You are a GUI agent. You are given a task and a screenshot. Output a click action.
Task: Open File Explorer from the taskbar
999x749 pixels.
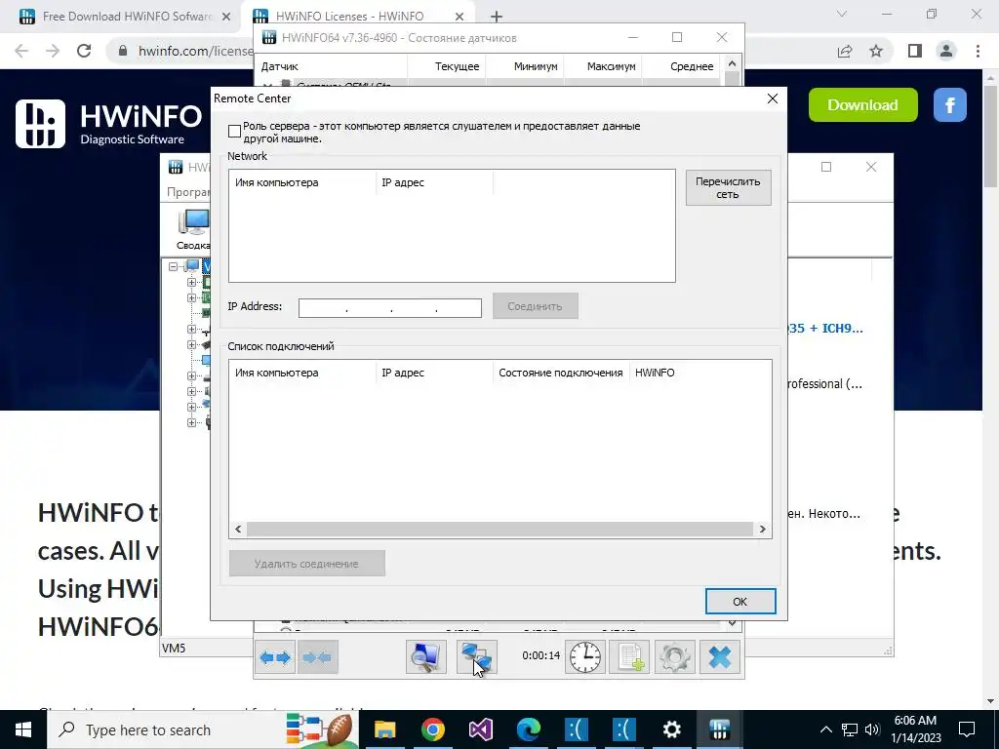pos(384,729)
